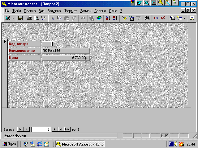Open the Окно menu
This screenshot has height=148, width=198.
[113, 11]
